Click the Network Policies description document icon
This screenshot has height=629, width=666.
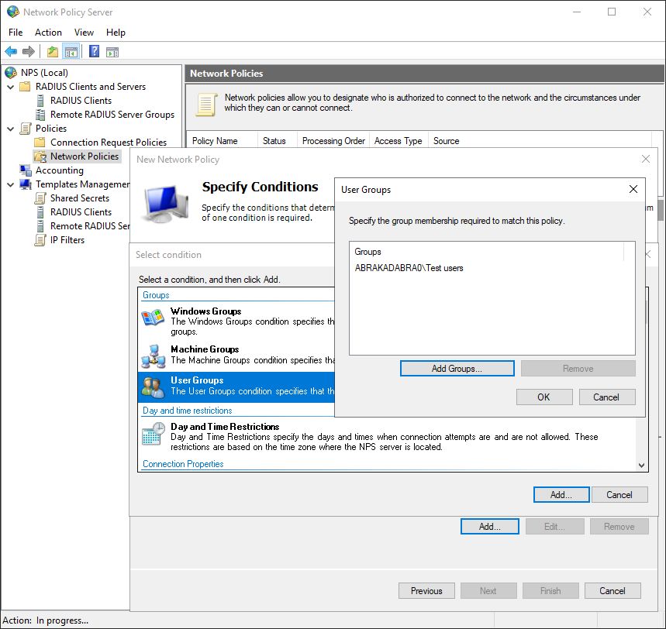click(206, 105)
